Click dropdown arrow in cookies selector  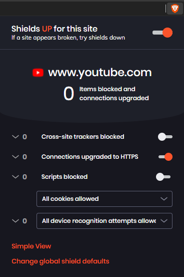coord(164,199)
